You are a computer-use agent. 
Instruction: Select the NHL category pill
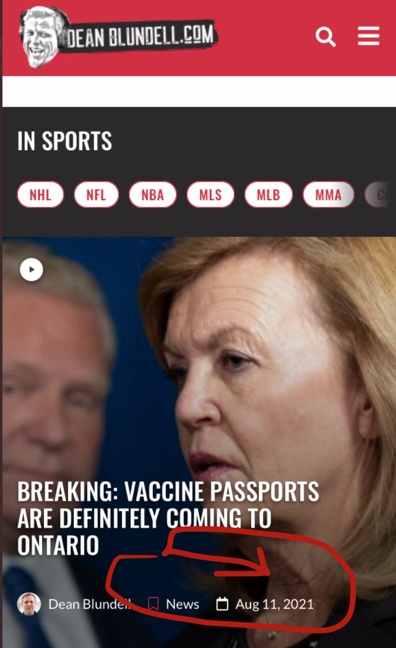40,195
